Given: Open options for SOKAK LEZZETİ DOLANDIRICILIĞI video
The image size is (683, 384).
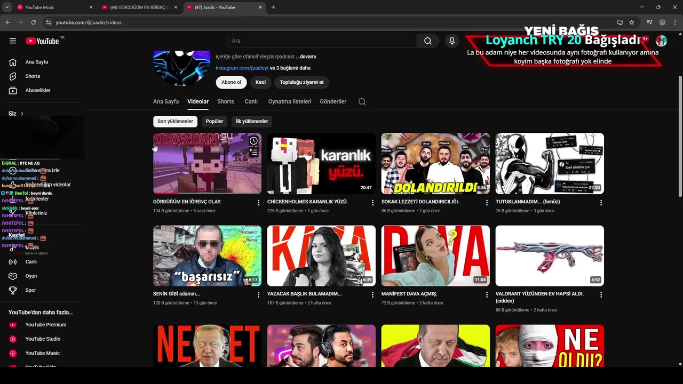Looking at the screenshot, I should pyautogui.click(x=487, y=203).
